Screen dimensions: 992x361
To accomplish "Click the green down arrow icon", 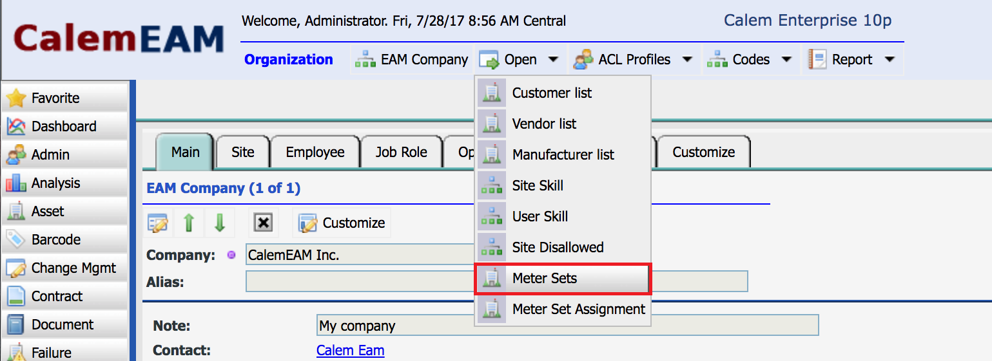I will (220, 223).
